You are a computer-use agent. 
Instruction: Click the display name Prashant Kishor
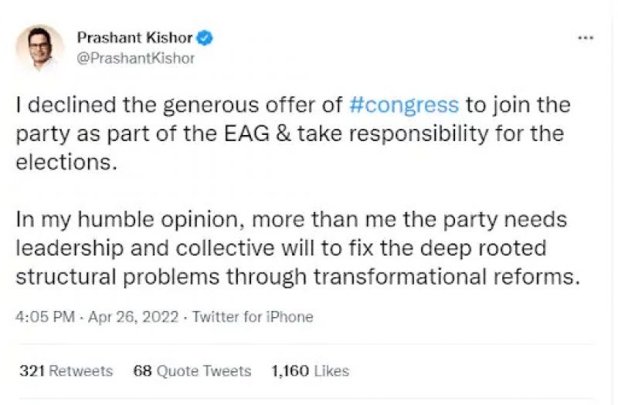click(134, 37)
